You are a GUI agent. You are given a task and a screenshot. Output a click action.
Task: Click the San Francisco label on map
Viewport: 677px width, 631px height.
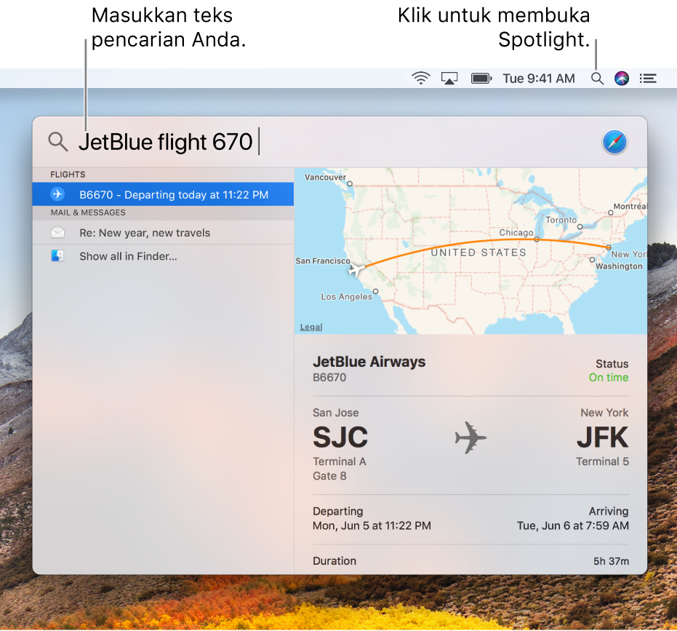pyautogui.click(x=323, y=261)
